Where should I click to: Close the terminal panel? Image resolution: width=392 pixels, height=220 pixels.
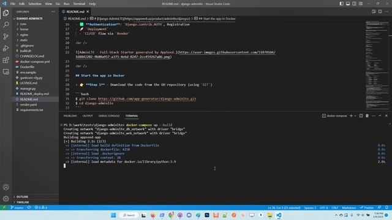[386, 116]
